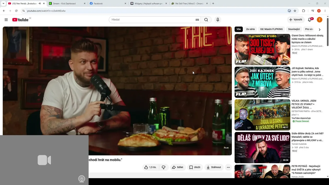Click the 'Pouze členové' badge
The width and height of the screenshot is (329, 185).
pos(301,121)
